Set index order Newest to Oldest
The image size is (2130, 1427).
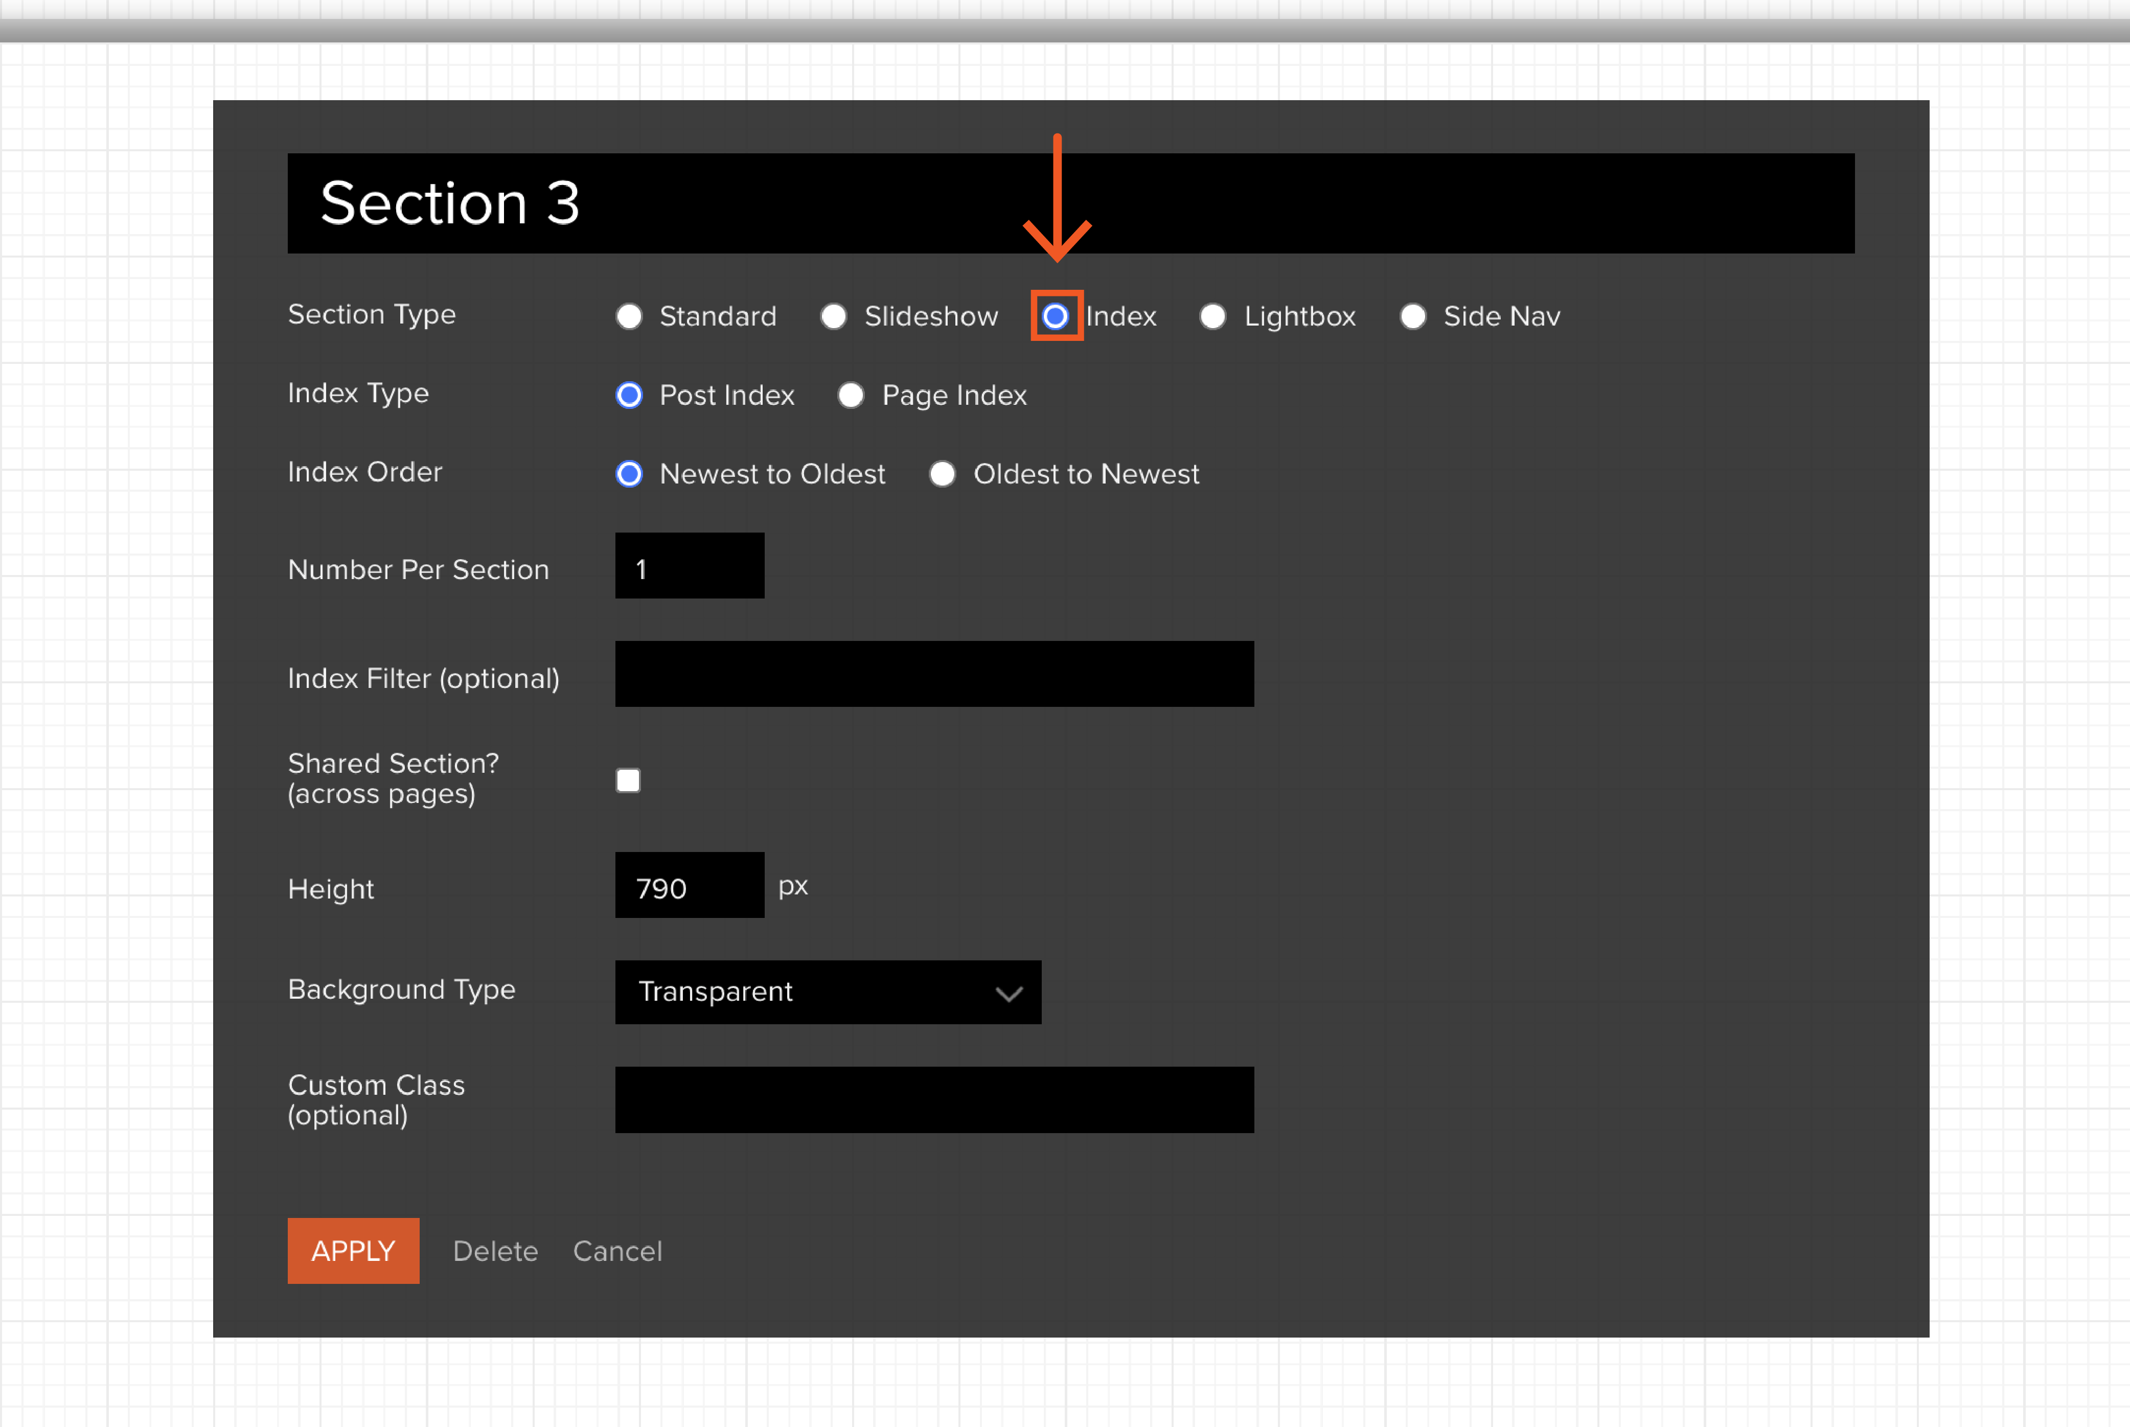point(629,474)
